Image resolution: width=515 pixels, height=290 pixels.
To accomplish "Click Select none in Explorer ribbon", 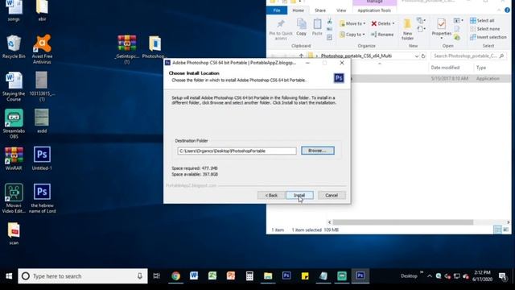I will [x=484, y=29].
